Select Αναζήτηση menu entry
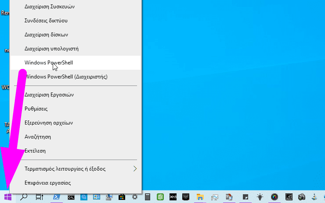325x203 pixels. click(x=76, y=137)
